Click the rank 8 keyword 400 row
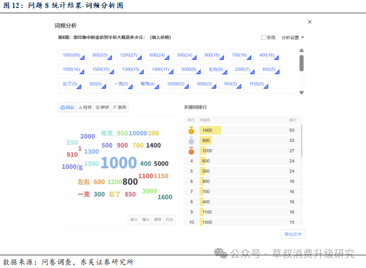The width and height of the screenshot is (366, 268). (x=243, y=202)
